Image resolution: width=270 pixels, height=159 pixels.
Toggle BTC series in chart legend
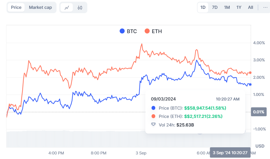click(x=128, y=31)
